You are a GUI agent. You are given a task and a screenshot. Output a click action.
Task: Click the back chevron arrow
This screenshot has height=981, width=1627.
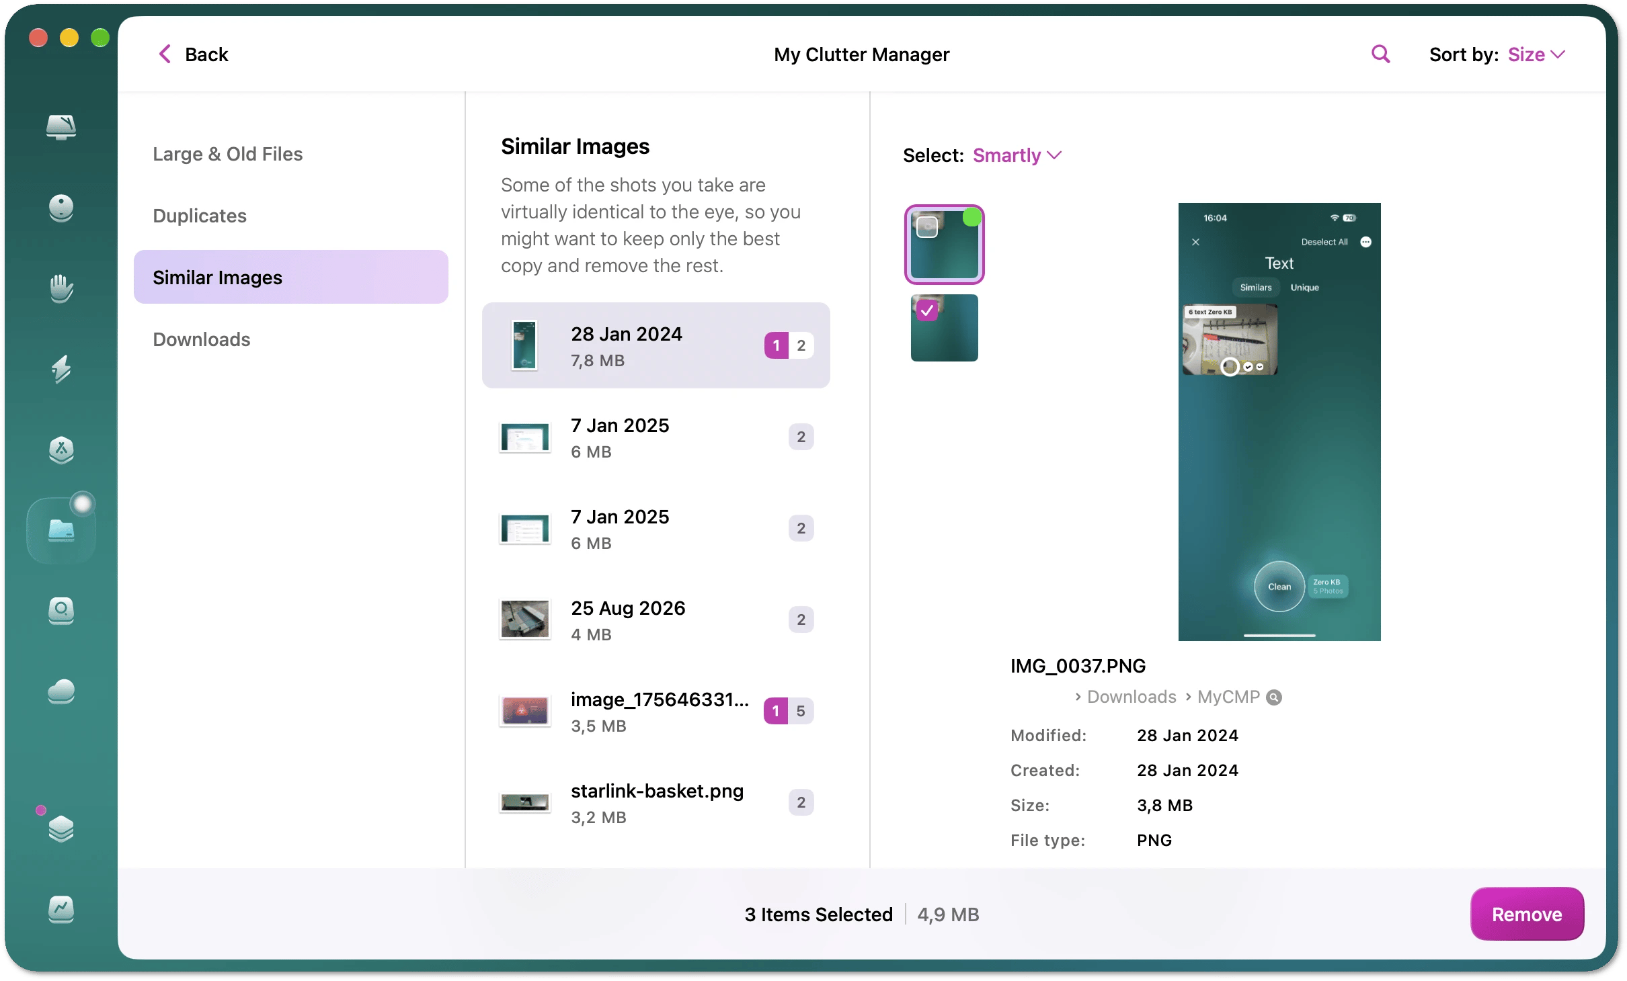tap(165, 54)
